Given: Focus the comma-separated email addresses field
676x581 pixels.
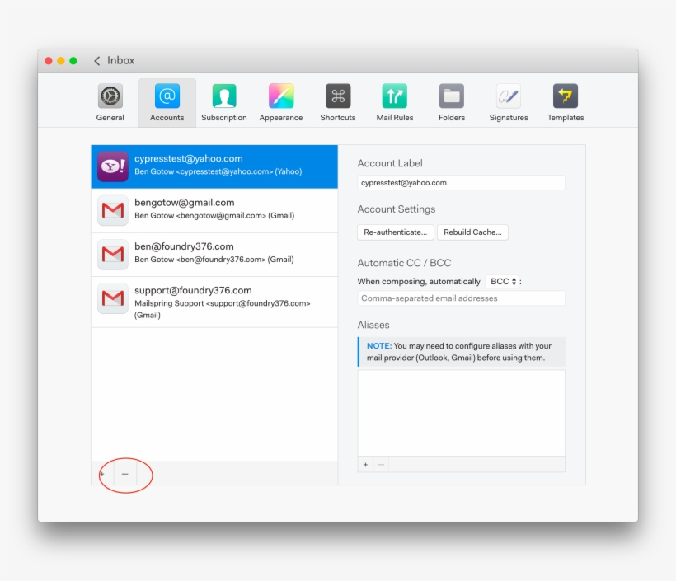Looking at the screenshot, I should click(x=461, y=298).
